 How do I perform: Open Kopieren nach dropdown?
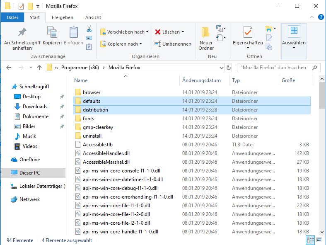coord(141,44)
